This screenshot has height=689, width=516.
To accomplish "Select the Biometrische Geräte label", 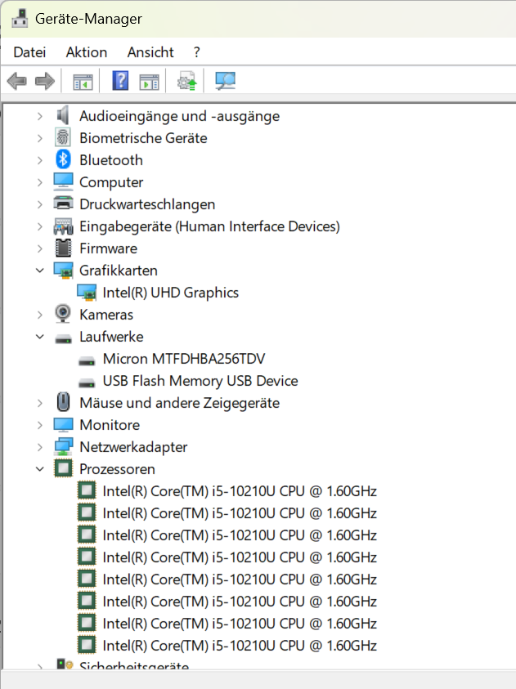I will 143,138.
